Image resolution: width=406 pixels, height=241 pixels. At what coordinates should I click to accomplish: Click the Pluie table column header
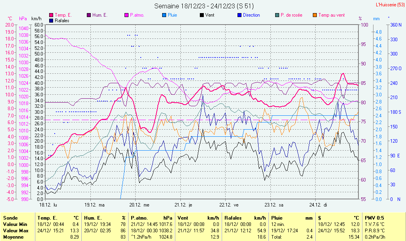277,218
